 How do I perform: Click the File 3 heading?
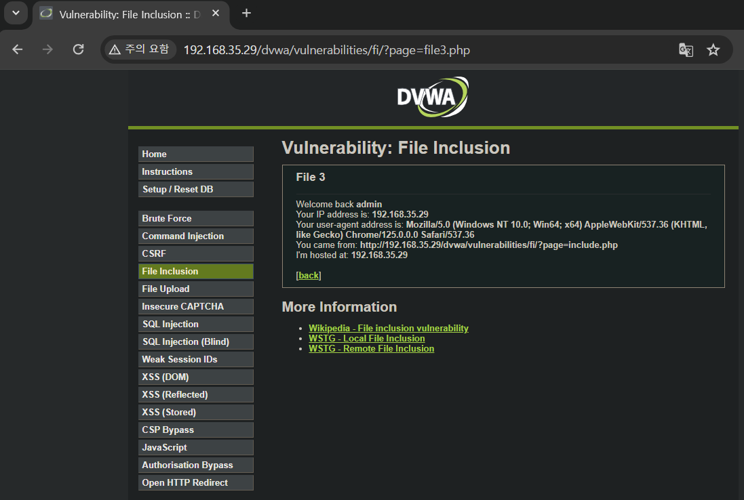click(311, 178)
